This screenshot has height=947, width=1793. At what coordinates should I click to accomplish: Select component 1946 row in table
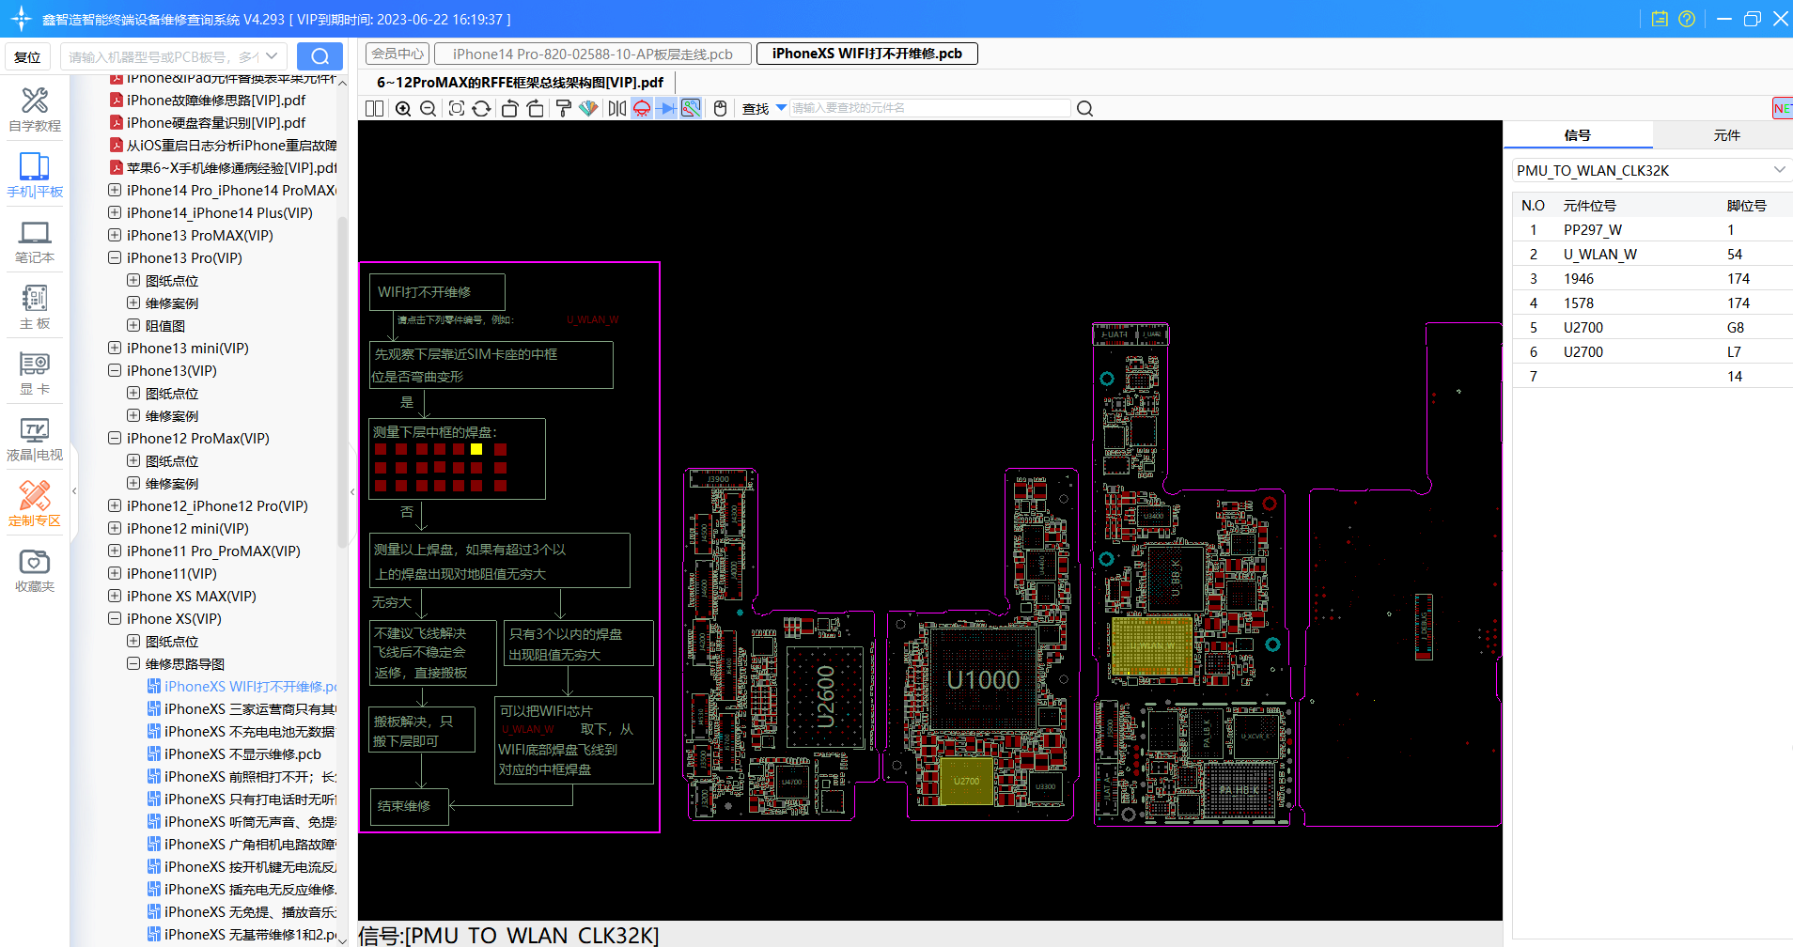(x=1652, y=279)
